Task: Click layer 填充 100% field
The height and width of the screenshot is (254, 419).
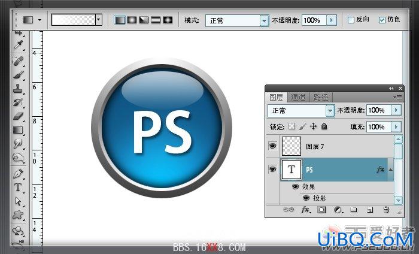Action: point(379,127)
